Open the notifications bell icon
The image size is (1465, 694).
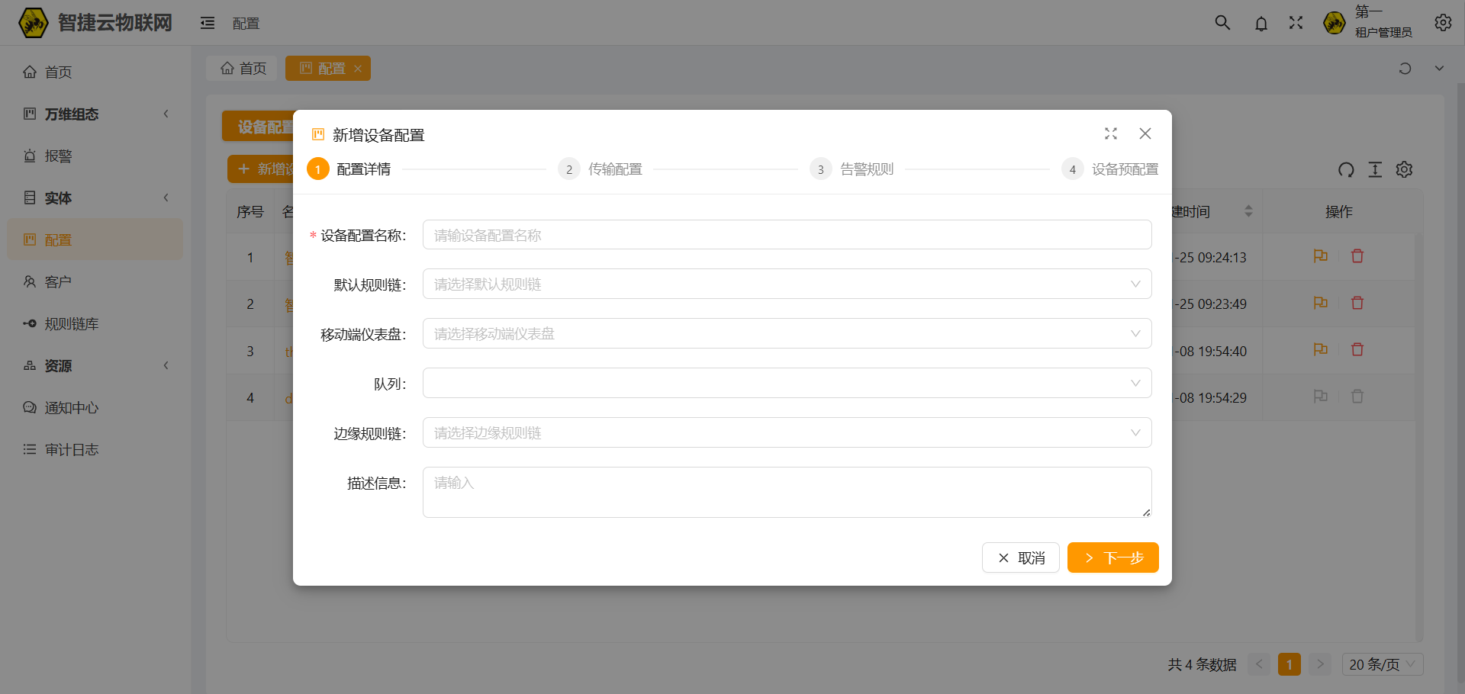(1261, 24)
